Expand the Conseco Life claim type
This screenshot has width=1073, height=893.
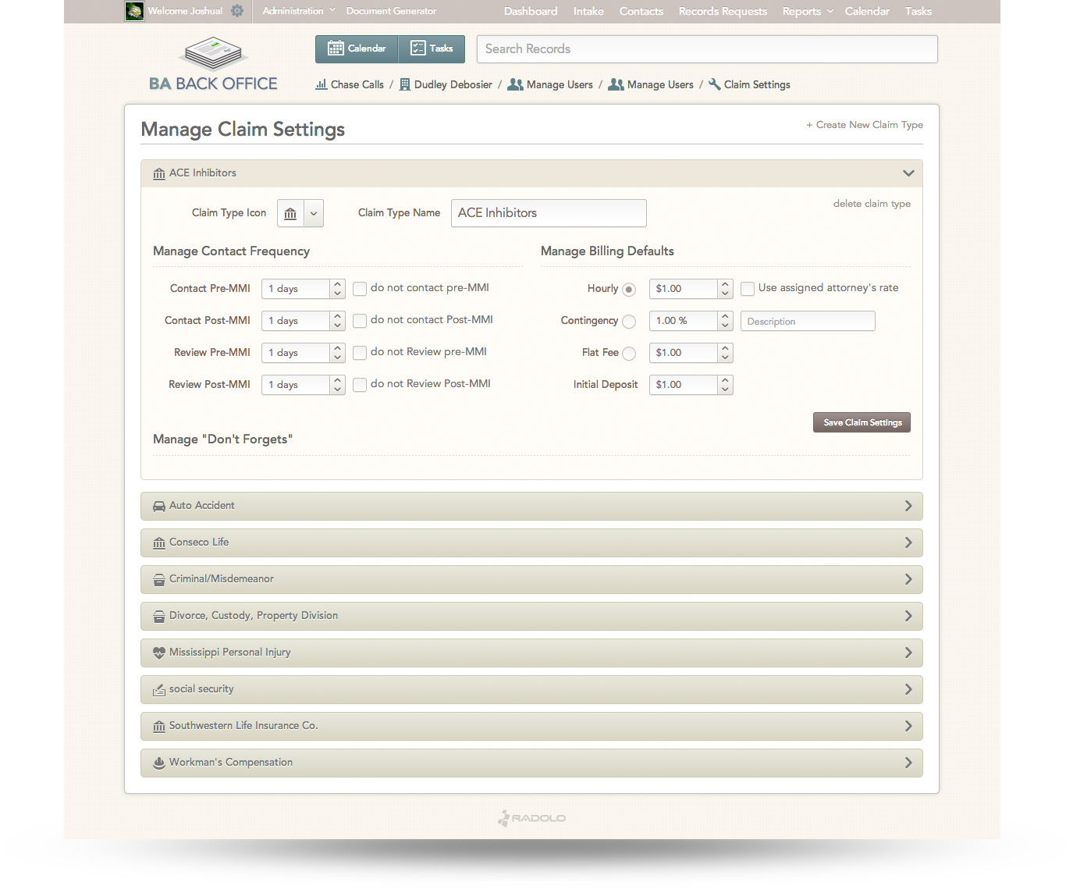click(x=531, y=543)
